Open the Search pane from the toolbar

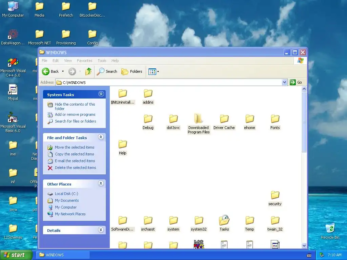point(107,71)
